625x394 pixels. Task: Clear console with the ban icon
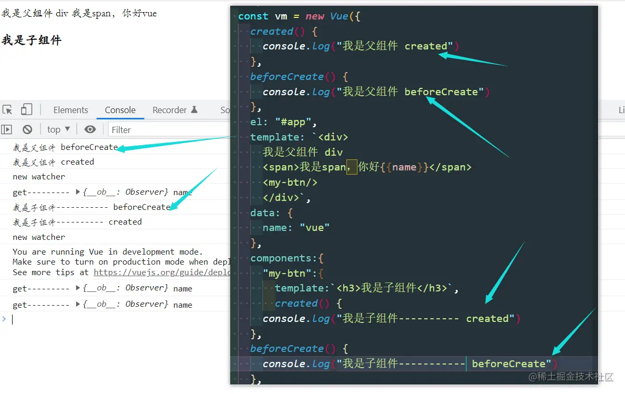27,129
